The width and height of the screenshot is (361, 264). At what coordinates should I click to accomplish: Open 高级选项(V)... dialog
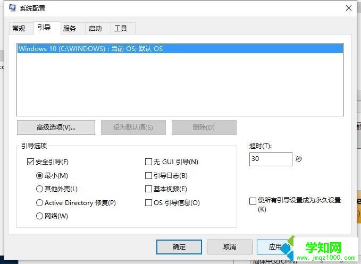coord(56,127)
